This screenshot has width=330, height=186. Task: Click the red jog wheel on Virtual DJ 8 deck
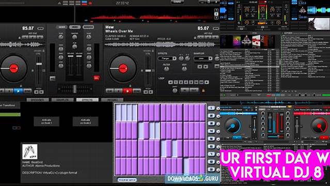point(319,126)
